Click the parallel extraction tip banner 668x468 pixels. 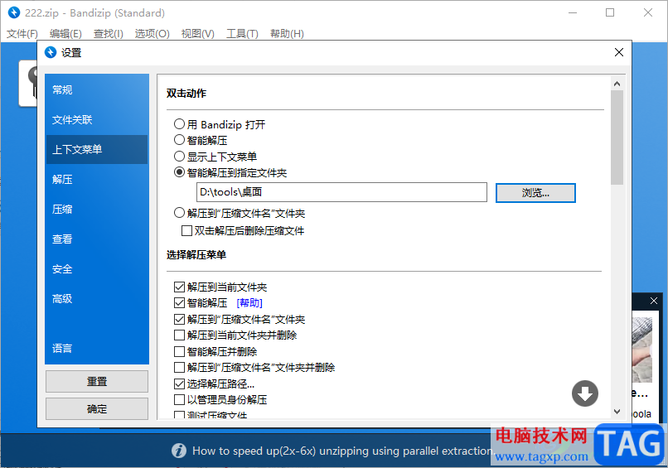[x=333, y=451]
